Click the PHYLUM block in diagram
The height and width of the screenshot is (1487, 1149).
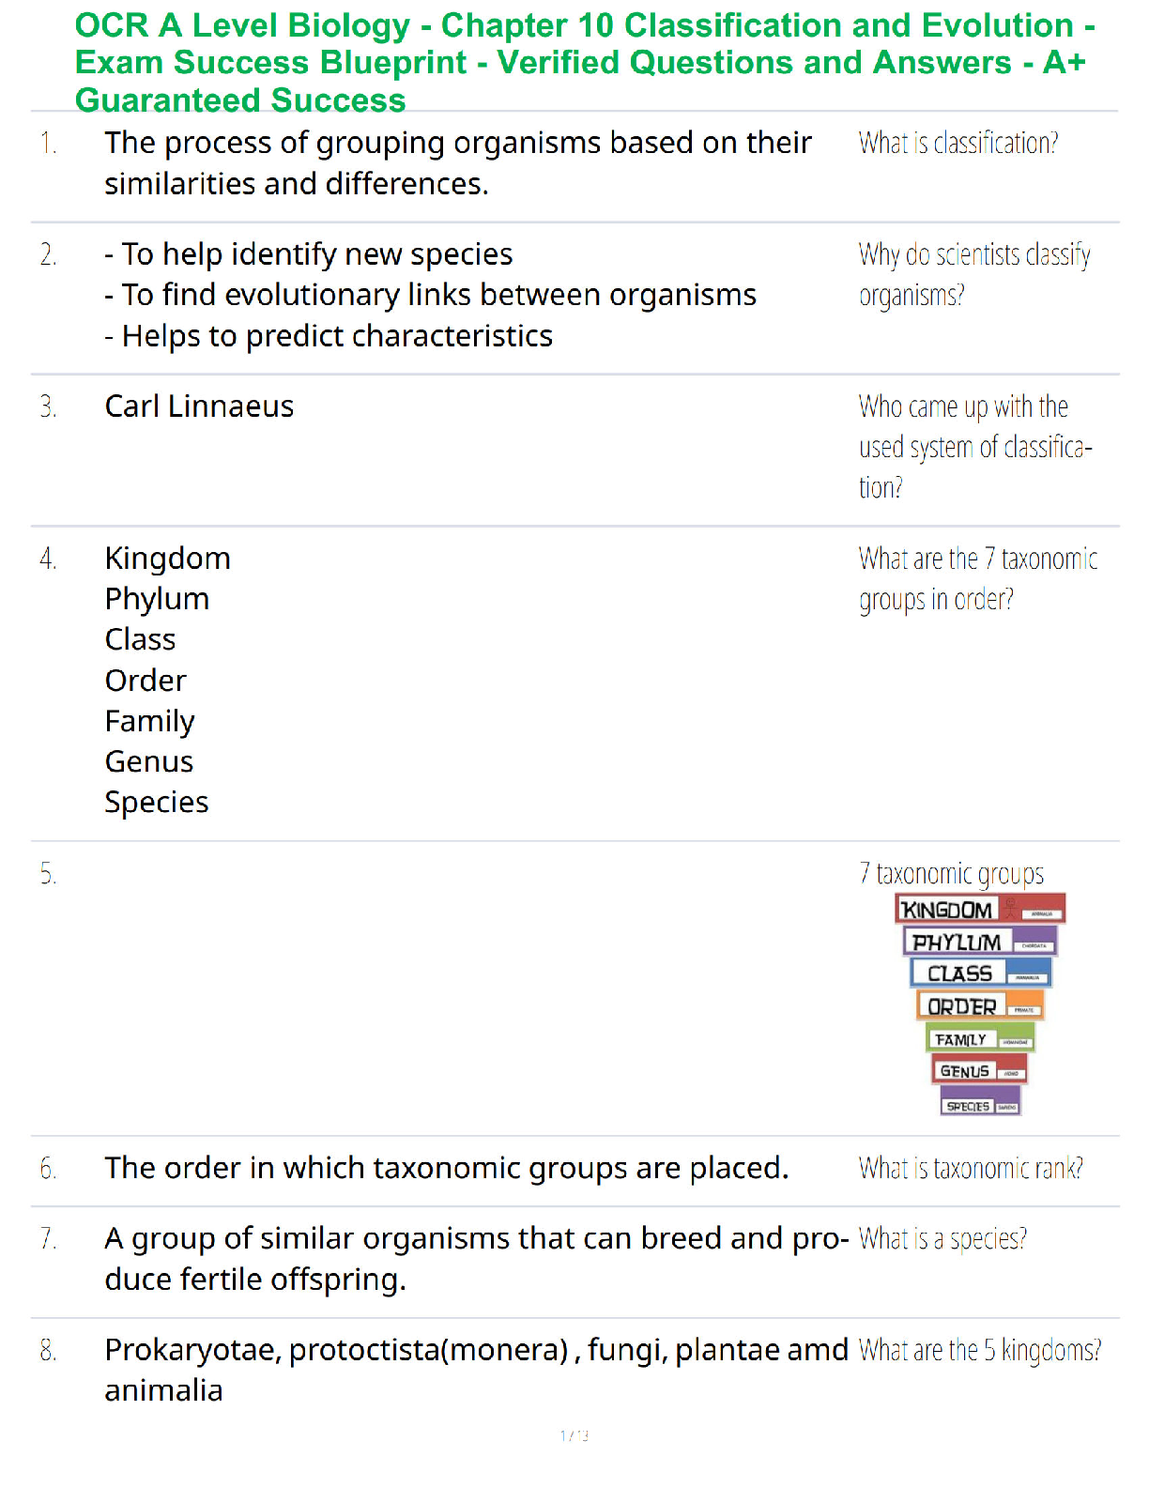click(980, 942)
